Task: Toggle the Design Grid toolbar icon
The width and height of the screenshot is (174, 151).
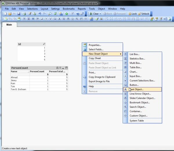Action: tap(101, 19)
